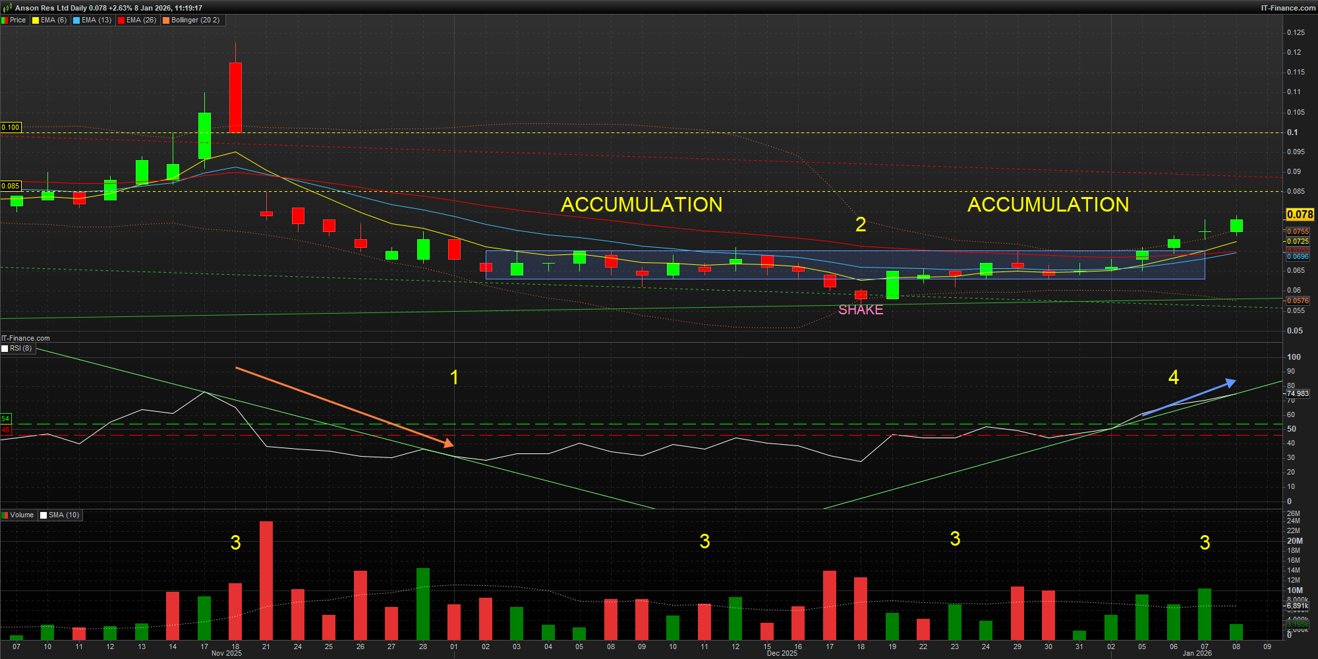
Task: Click the red 46 RSI level tag
Action: tap(6, 430)
